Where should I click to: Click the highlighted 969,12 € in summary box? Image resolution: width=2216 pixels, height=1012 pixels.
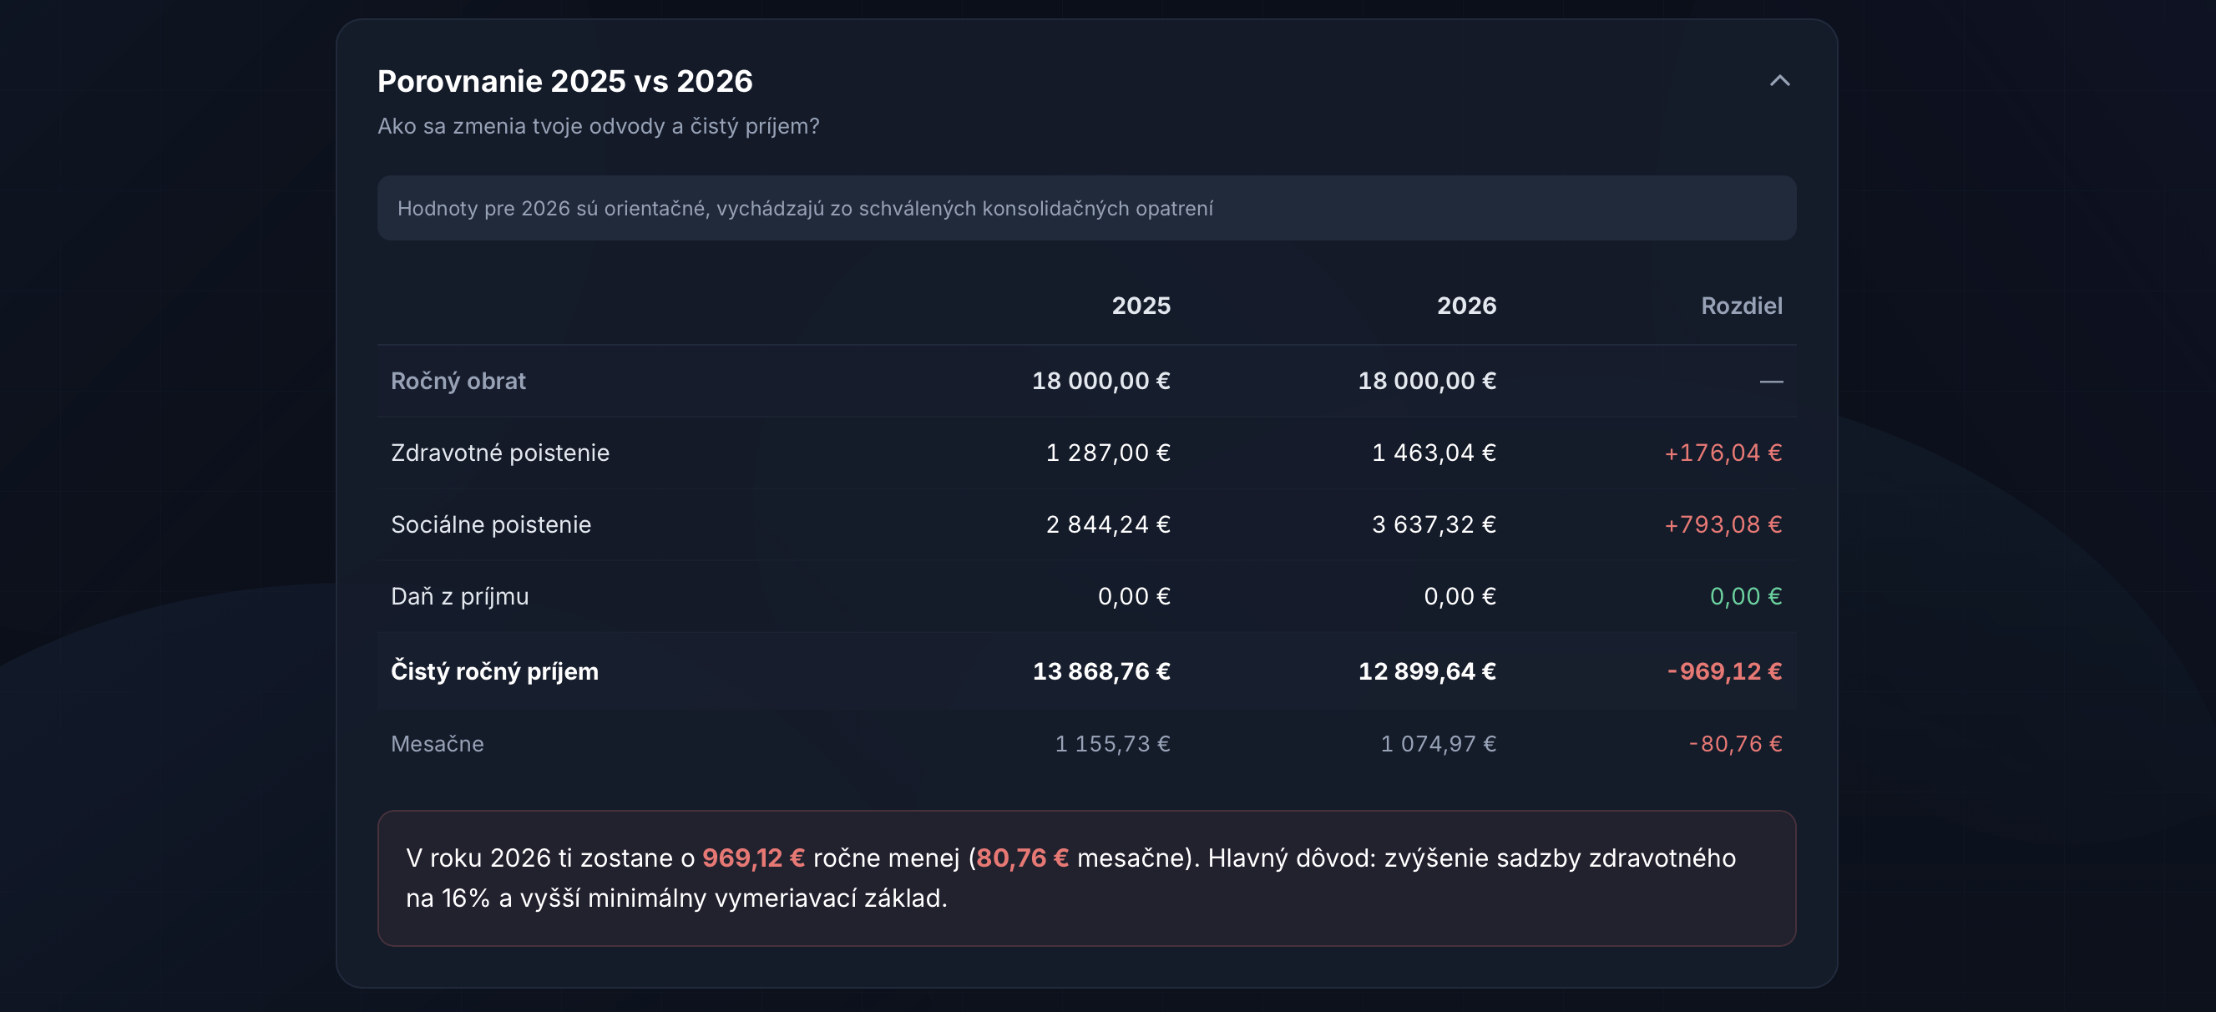click(x=752, y=858)
